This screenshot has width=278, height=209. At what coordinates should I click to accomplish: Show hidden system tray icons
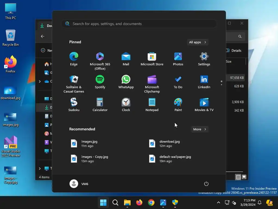click(219, 202)
